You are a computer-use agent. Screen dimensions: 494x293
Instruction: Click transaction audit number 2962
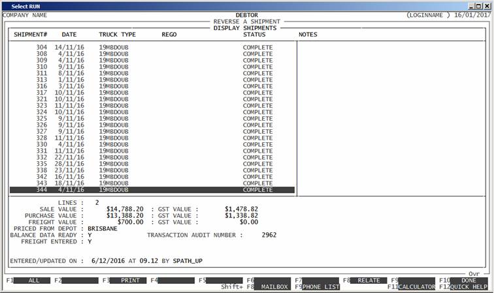269,235
